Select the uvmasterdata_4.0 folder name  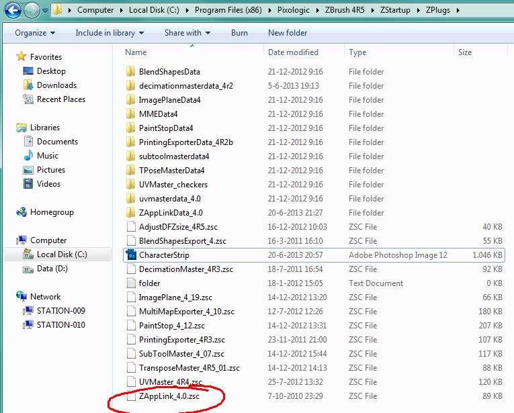[x=169, y=199]
